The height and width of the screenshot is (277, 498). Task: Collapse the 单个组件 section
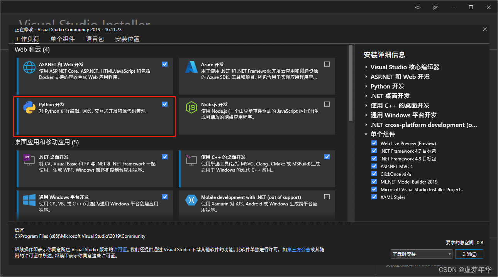coord(366,134)
